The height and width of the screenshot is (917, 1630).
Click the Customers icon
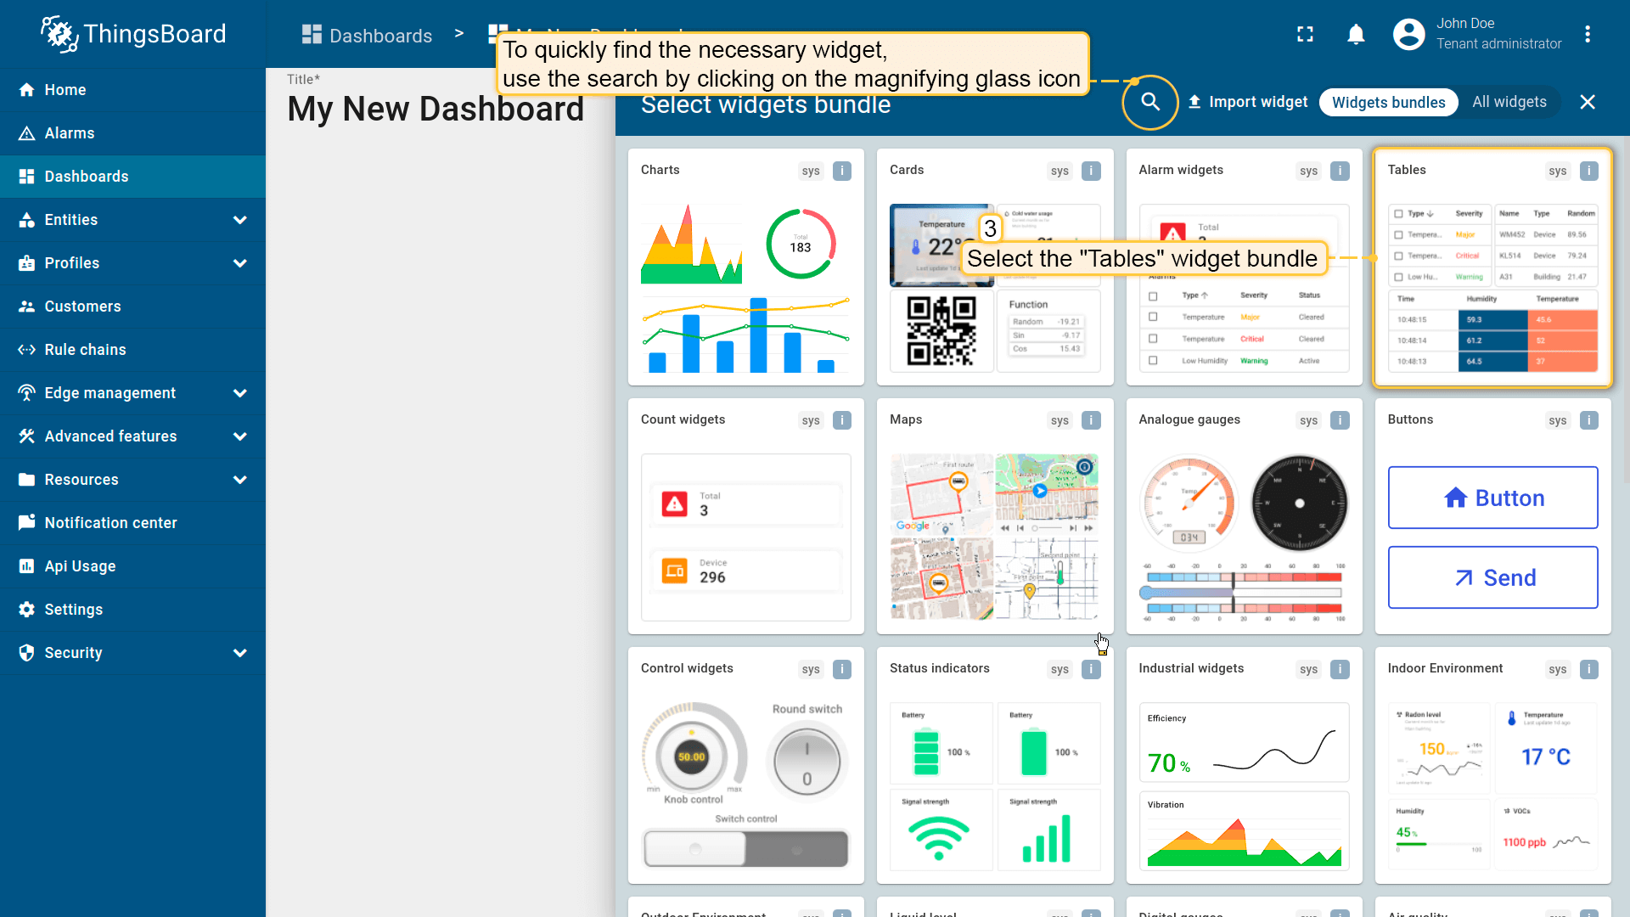(26, 307)
